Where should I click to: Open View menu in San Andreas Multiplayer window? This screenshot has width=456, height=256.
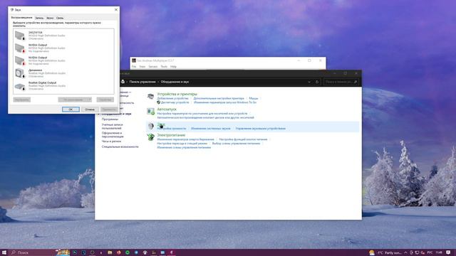point(142,67)
